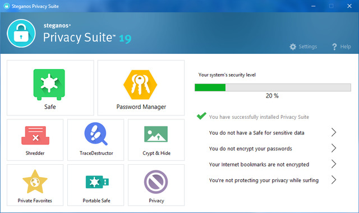This screenshot has height=213, width=359.
Task: Expand arrow for 'You do not have a Safe'
Action: pyautogui.click(x=334, y=132)
